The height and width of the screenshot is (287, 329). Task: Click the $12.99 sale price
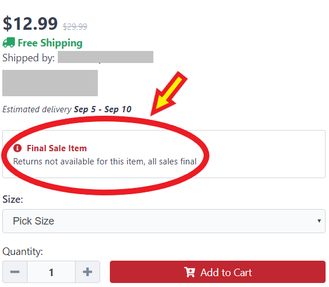(30, 23)
